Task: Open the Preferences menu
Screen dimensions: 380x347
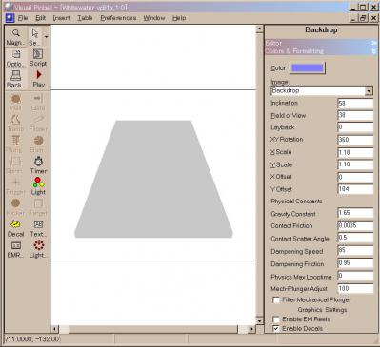Action: 118,18
